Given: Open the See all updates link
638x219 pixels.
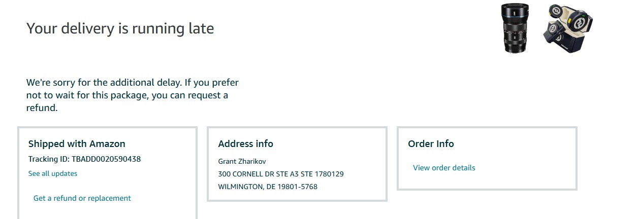Looking at the screenshot, I should (x=53, y=173).
